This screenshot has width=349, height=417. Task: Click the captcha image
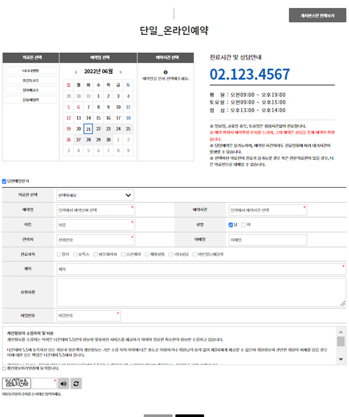(x=16, y=383)
